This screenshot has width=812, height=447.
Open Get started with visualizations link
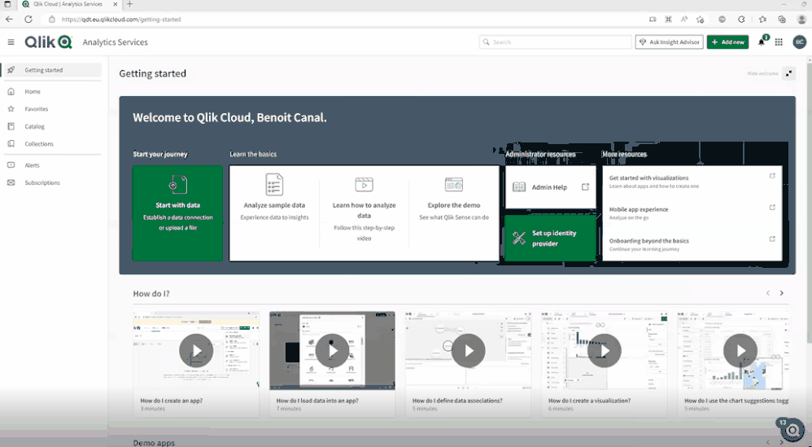[x=648, y=177]
